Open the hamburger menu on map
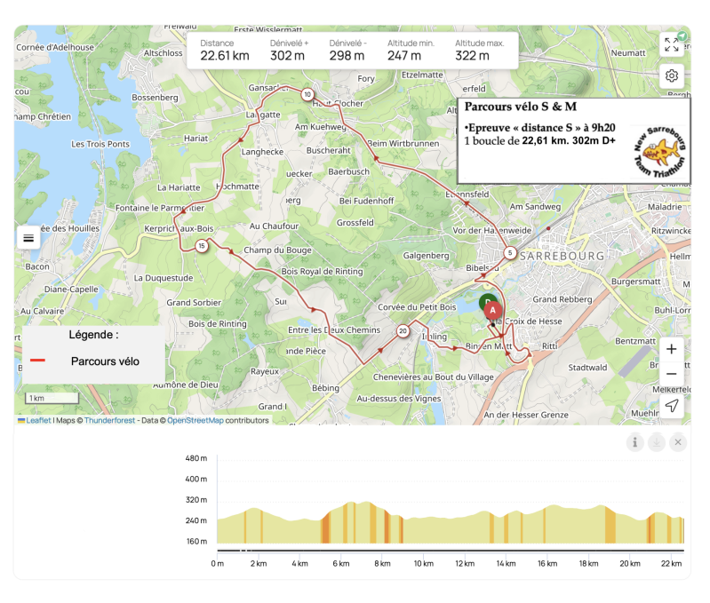This screenshot has height=603, width=710. [x=28, y=237]
